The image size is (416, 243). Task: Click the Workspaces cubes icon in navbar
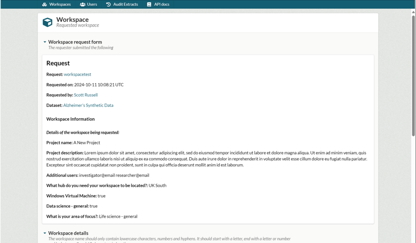coord(44,4)
